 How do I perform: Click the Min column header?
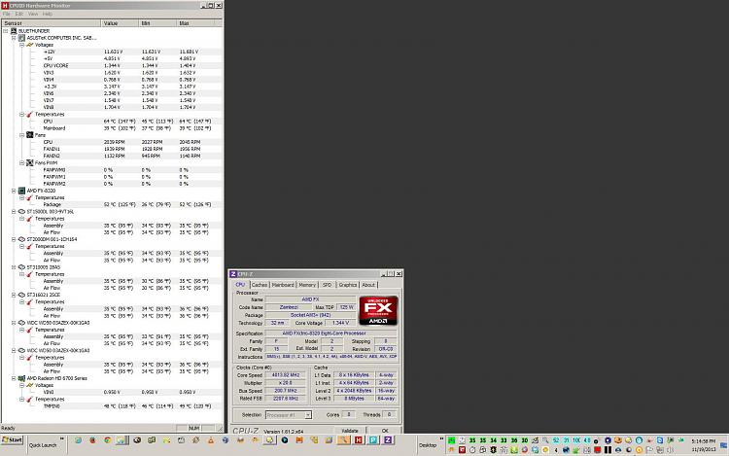coord(157,22)
